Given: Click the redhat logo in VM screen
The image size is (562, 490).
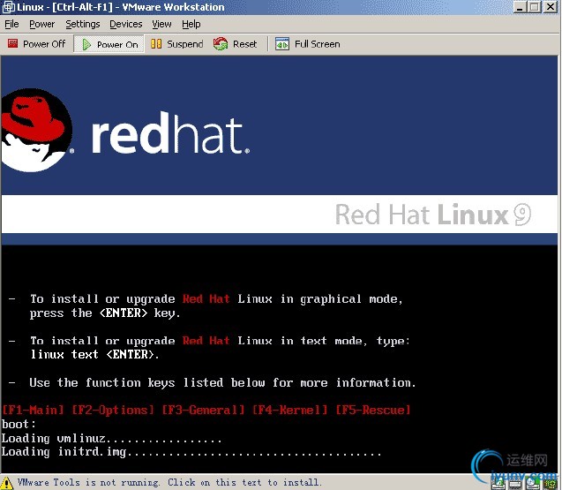Looking at the screenshot, I should pyautogui.click(x=125, y=131).
